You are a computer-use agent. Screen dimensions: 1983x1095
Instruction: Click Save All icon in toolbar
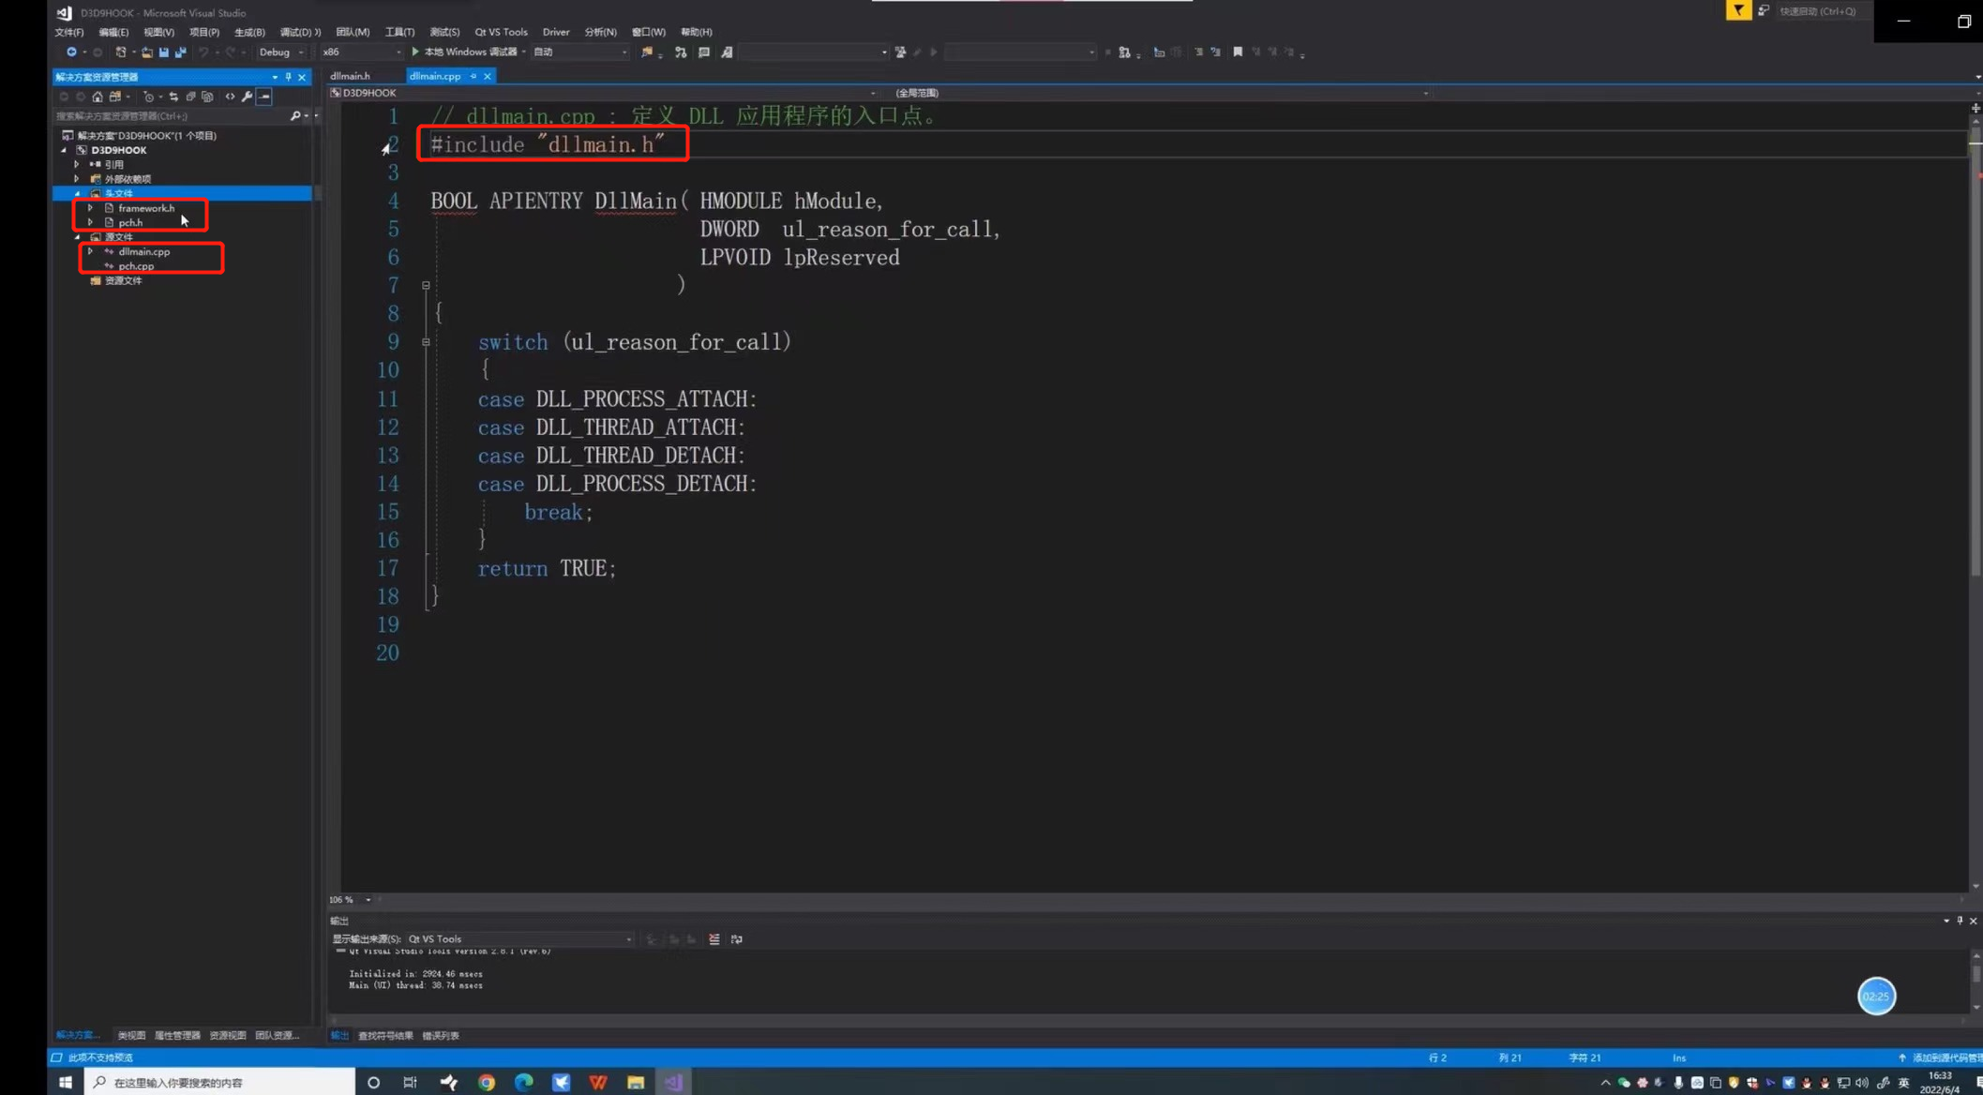click(x=180, y=52)
